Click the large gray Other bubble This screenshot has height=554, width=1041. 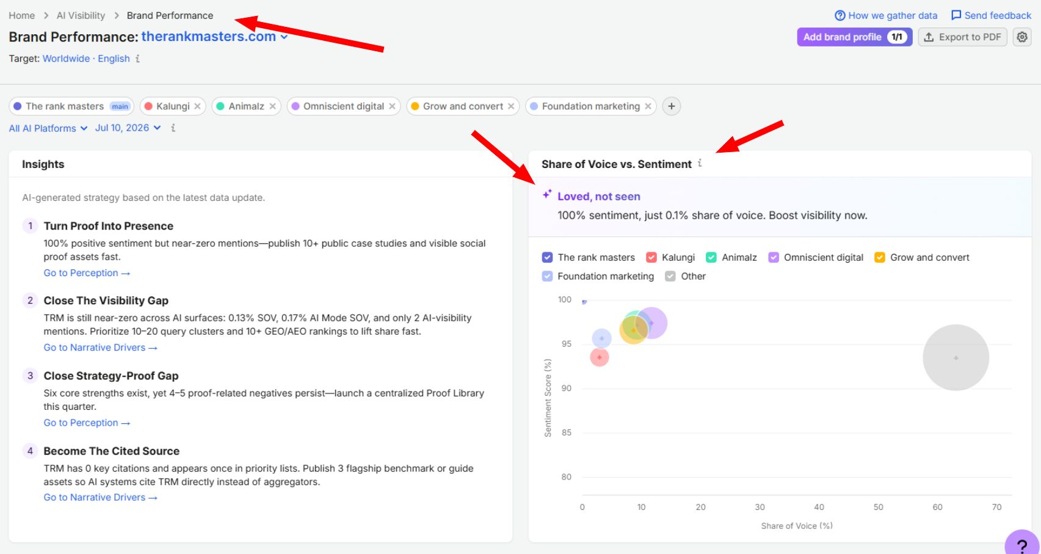956,357
